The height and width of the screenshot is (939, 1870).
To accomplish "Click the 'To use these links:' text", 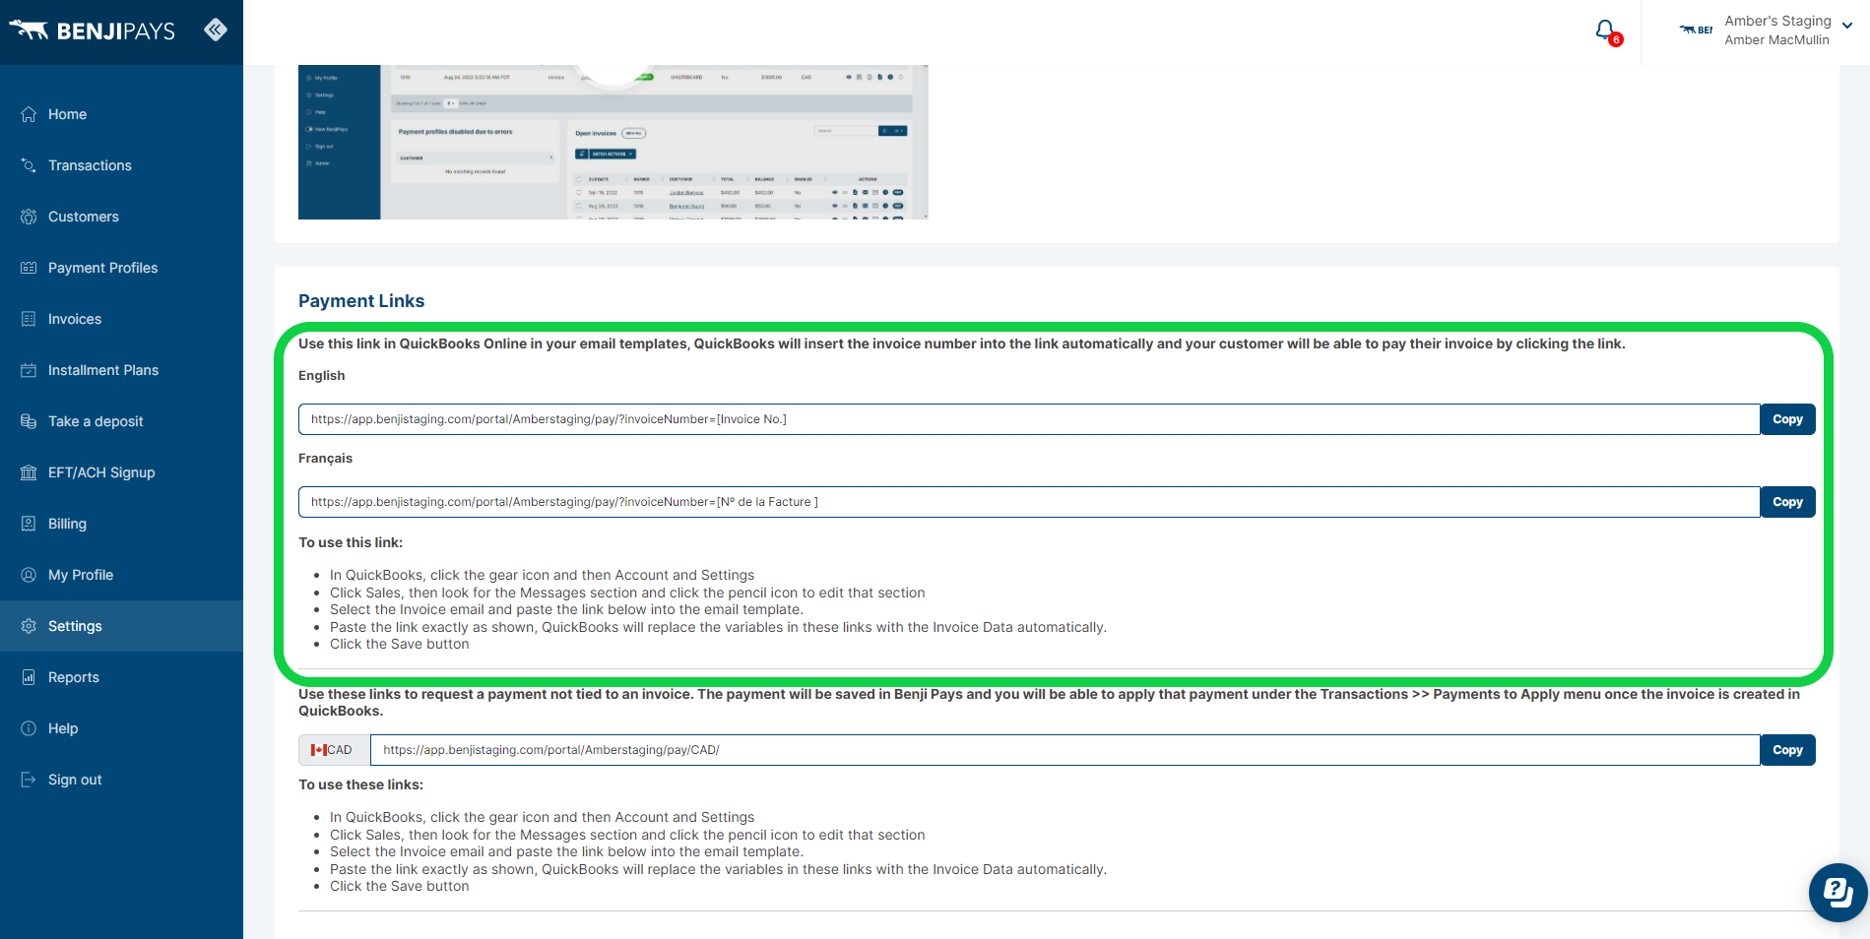I will tap(360, 784).
